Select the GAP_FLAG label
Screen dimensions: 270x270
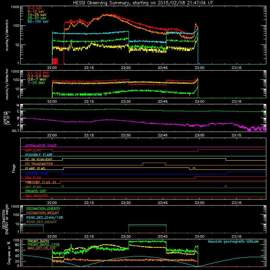[x=33, y=150]
